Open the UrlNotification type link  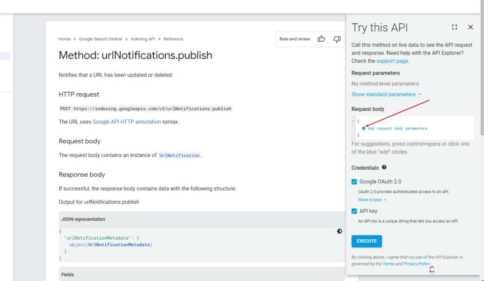click(179, 155)
